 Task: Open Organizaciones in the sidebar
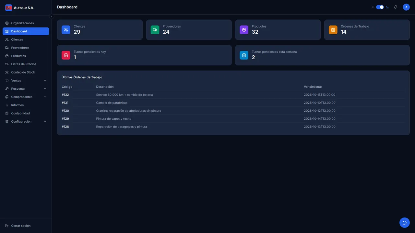pos(26,23)
